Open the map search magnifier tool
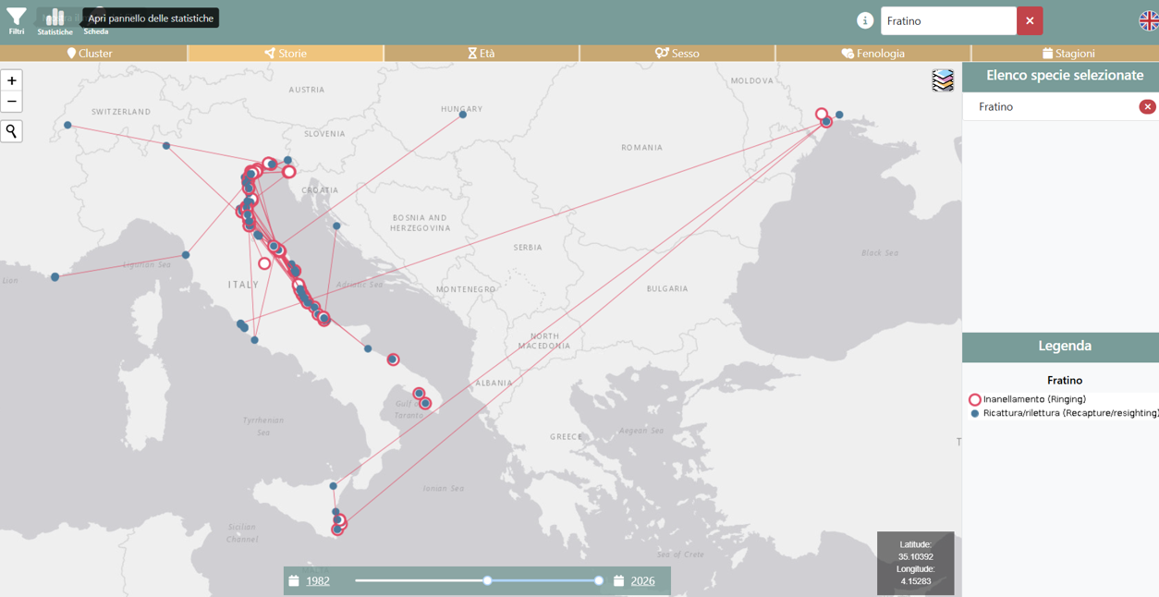The height and width of the screenshot is (597, 1159). click(x=12, y=131)
